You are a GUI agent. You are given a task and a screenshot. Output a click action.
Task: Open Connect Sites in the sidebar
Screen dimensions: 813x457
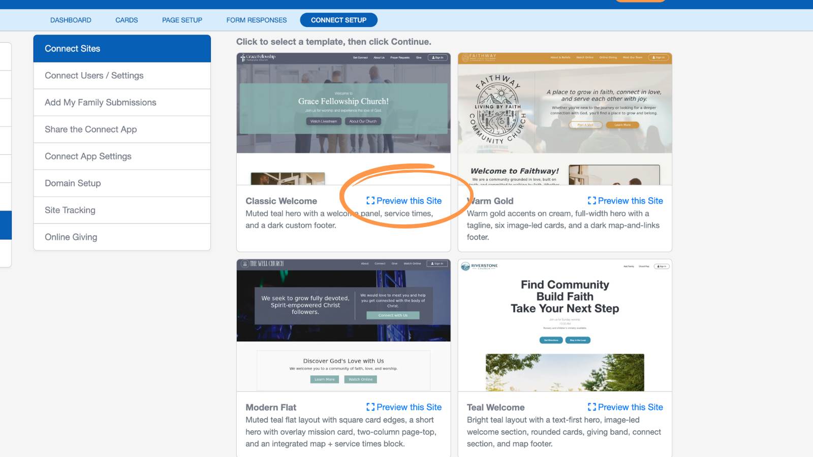coord(122,49)
